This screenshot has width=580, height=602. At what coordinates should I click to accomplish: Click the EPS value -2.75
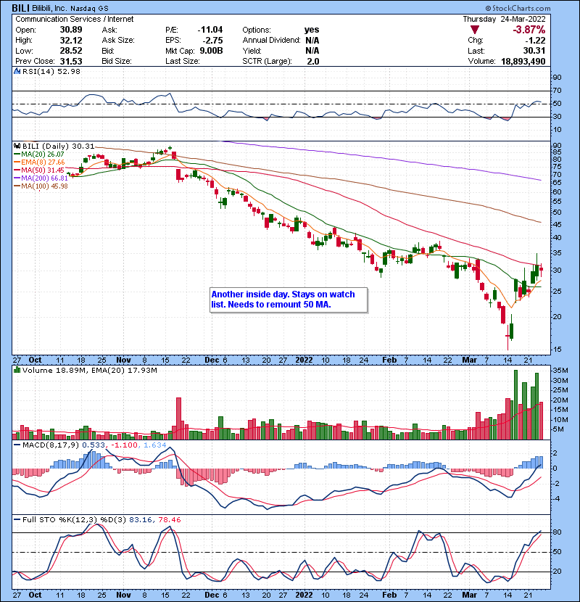pyautogui.click(x=212, y=41)
